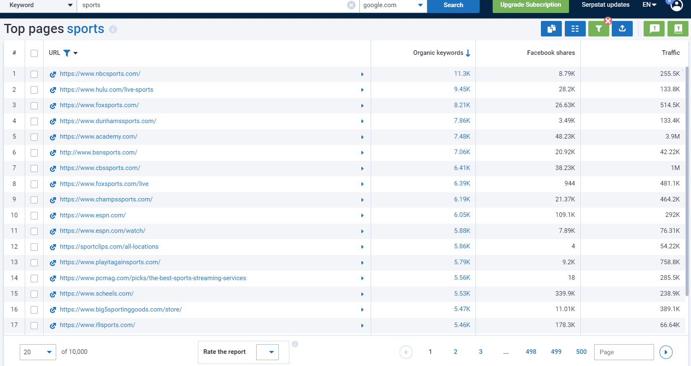Click the green filter funnel button
Viewport: 691px width, 366px height.
[598, 28]
